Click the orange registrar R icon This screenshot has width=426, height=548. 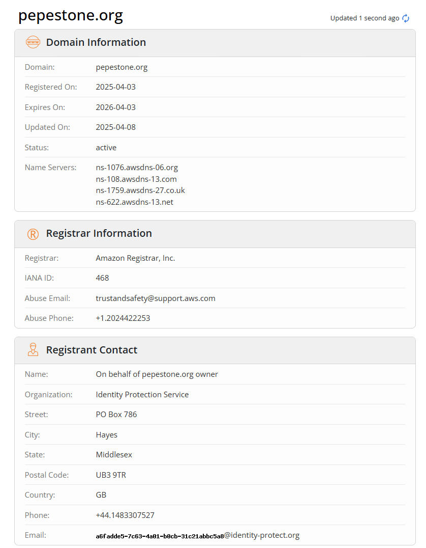(33, 234)
